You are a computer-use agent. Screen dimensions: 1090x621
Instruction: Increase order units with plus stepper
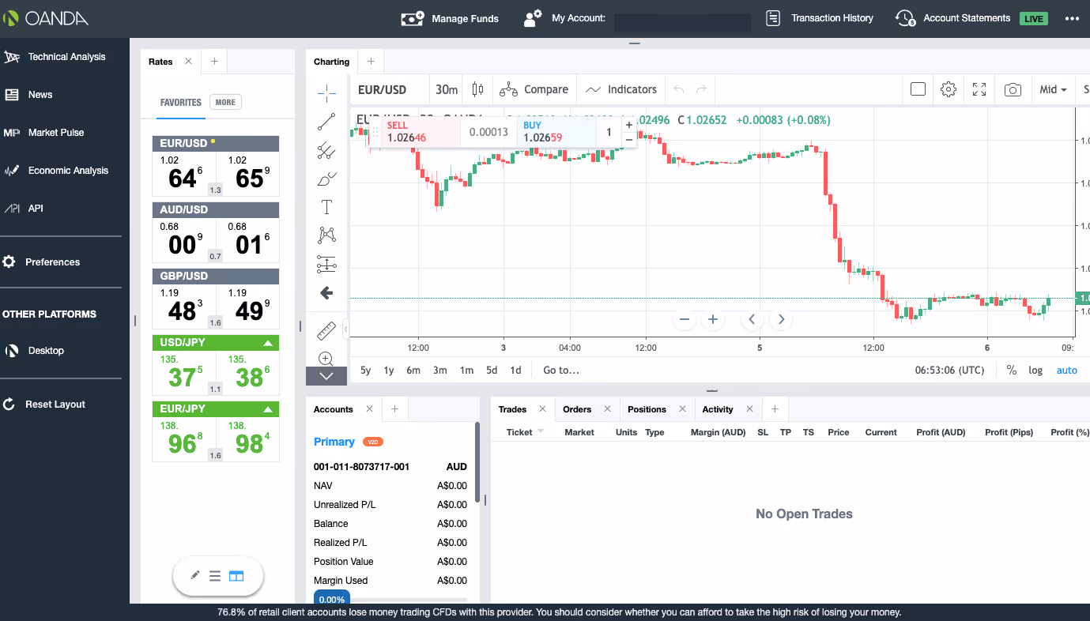[x=629, y=125]
